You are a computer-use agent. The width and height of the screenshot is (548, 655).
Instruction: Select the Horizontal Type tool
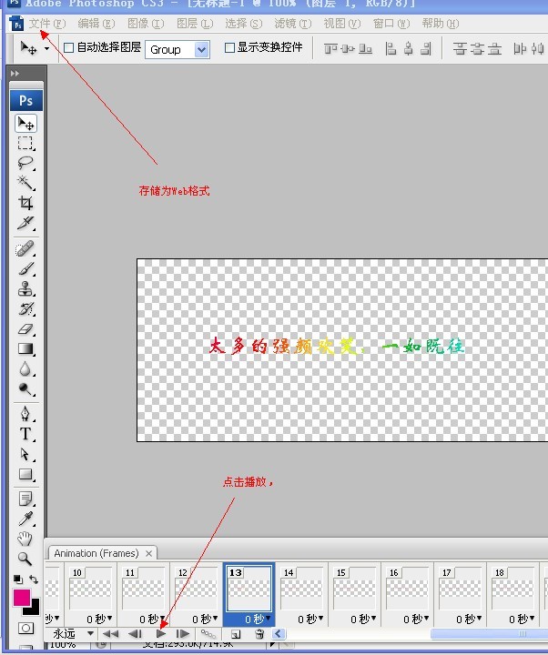pyautogui.click(x=25, y=434)
